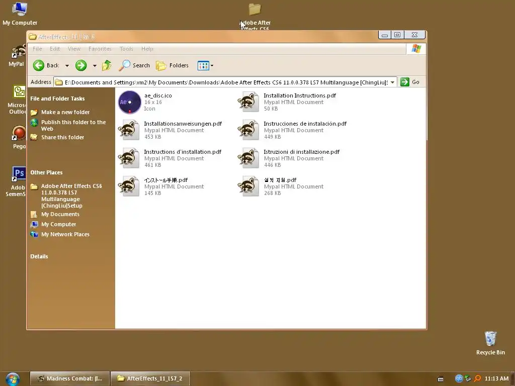
Task: Open the Tools menu
Action: coord(126,49)
